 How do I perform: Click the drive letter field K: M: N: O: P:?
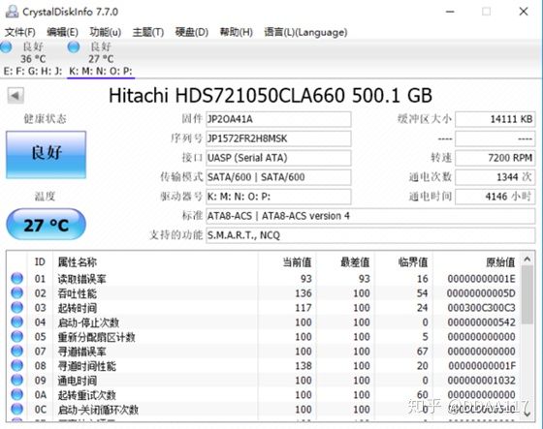[278, 197]
